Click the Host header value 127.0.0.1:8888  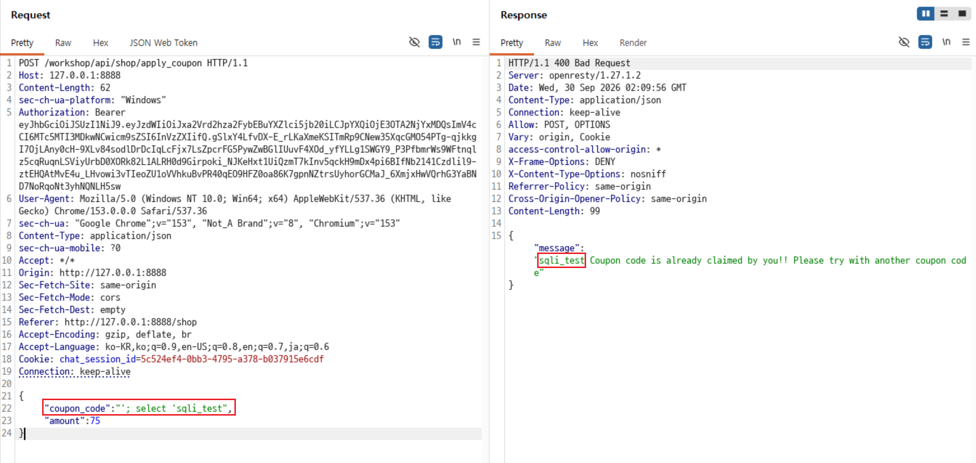85,75
